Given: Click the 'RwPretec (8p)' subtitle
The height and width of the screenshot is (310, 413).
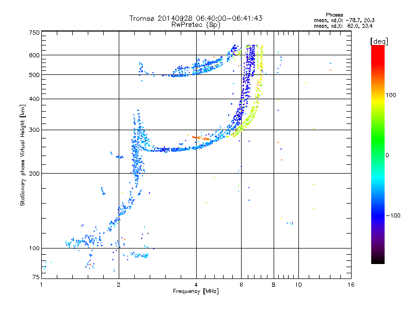Looking at the screenshot, I should pos(196,25).
